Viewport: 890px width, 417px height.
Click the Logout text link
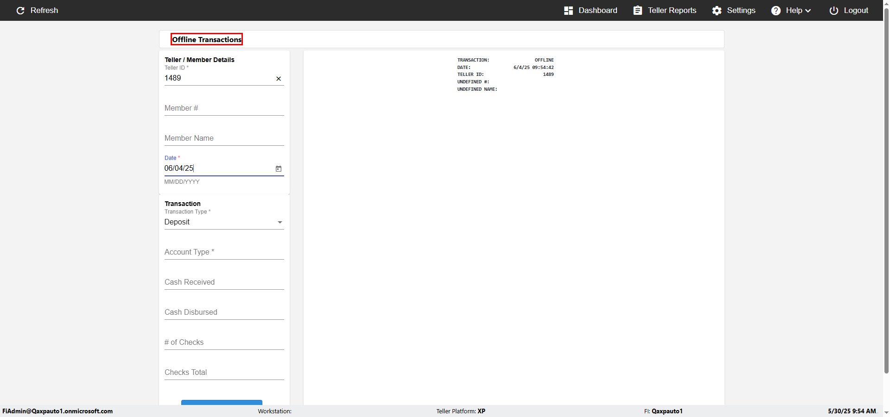point(856,10)
